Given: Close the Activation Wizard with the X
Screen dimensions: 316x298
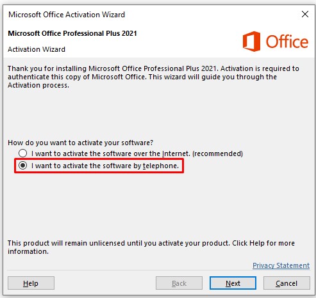Looking at the screenshot, I should coord(305,14).
